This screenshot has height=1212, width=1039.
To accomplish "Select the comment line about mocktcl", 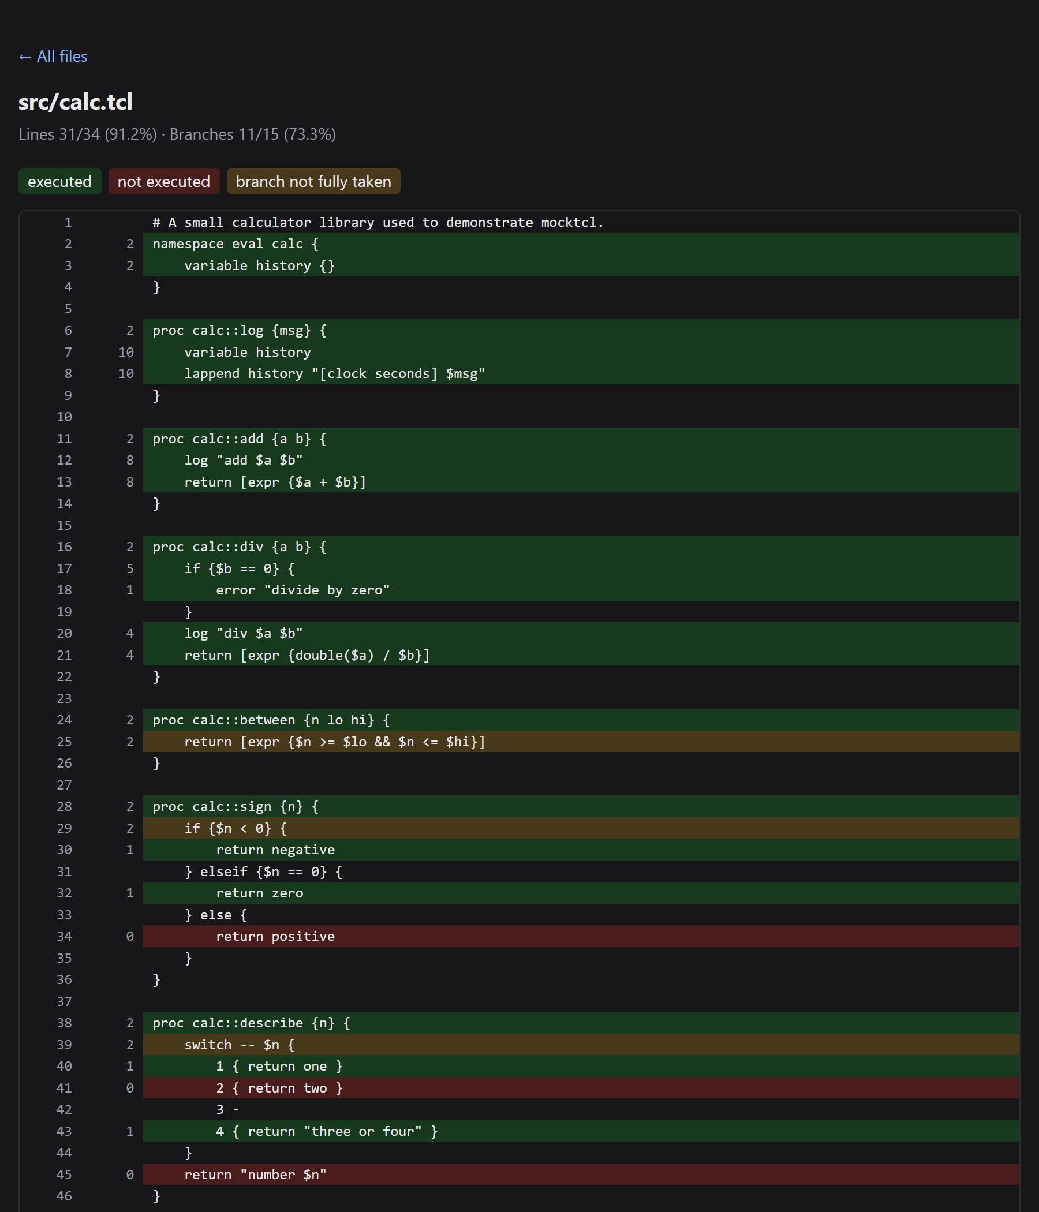I will point(581,222).
